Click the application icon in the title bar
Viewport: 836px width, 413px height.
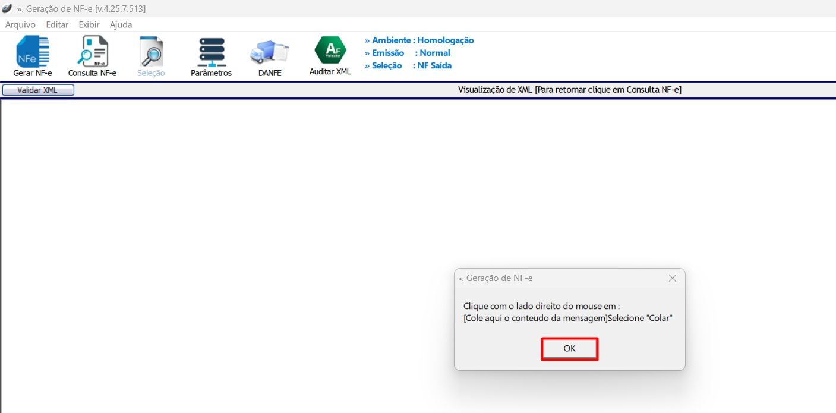pos(7,8)
